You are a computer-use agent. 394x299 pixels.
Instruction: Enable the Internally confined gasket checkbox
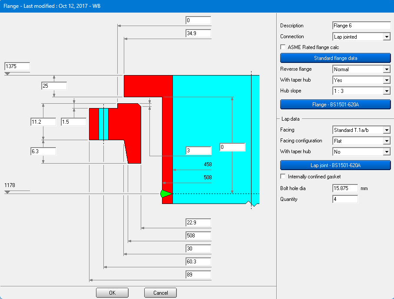pos(283,177)
